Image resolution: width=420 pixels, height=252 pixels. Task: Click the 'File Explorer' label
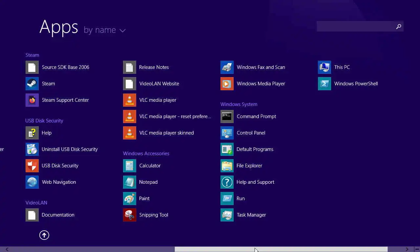pos(249,166)
